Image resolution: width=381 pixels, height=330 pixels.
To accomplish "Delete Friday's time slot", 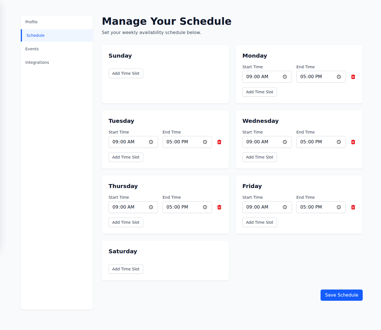I will tap(353, 207).
